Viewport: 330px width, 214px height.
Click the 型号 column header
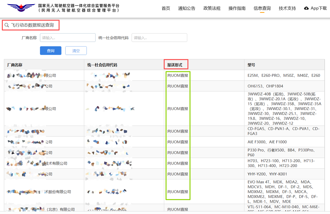click(x=251, y=65)
